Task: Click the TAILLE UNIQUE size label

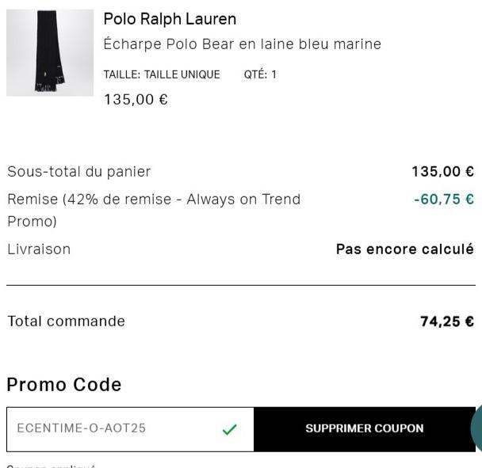Action: (162, 74)
